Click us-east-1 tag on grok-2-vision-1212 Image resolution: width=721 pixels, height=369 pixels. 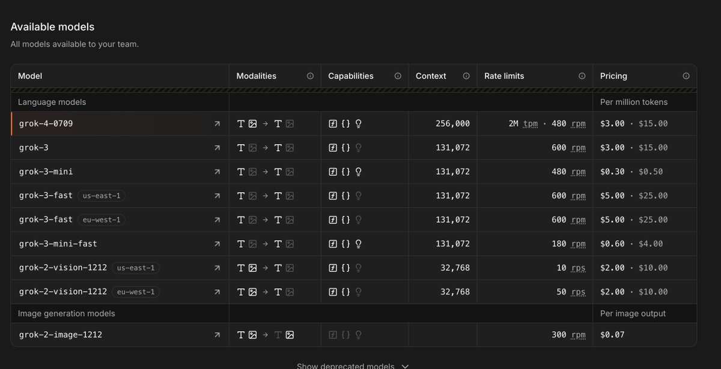(x=136, y=268)
